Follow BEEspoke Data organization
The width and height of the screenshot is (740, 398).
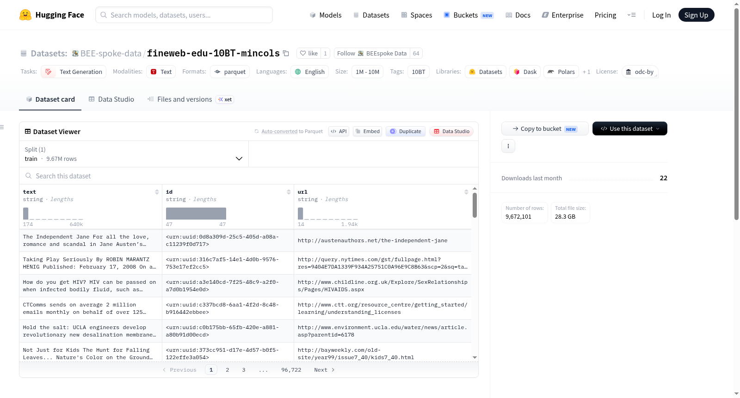pos(372,53)
